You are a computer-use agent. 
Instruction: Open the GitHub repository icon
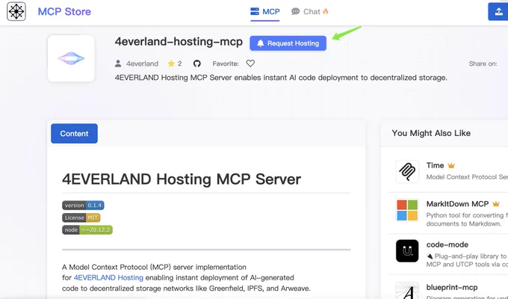click(x=197, y=64)
